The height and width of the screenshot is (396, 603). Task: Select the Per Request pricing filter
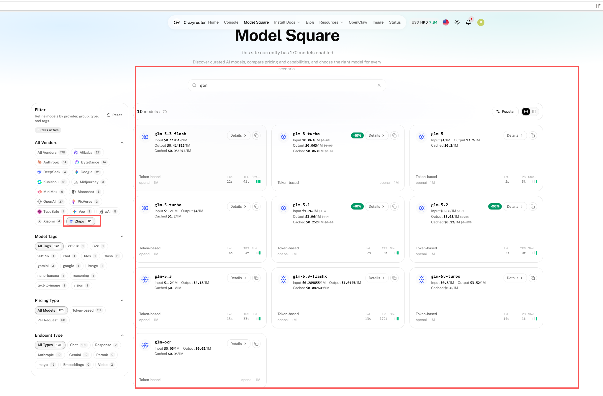[x=52, y=320]
